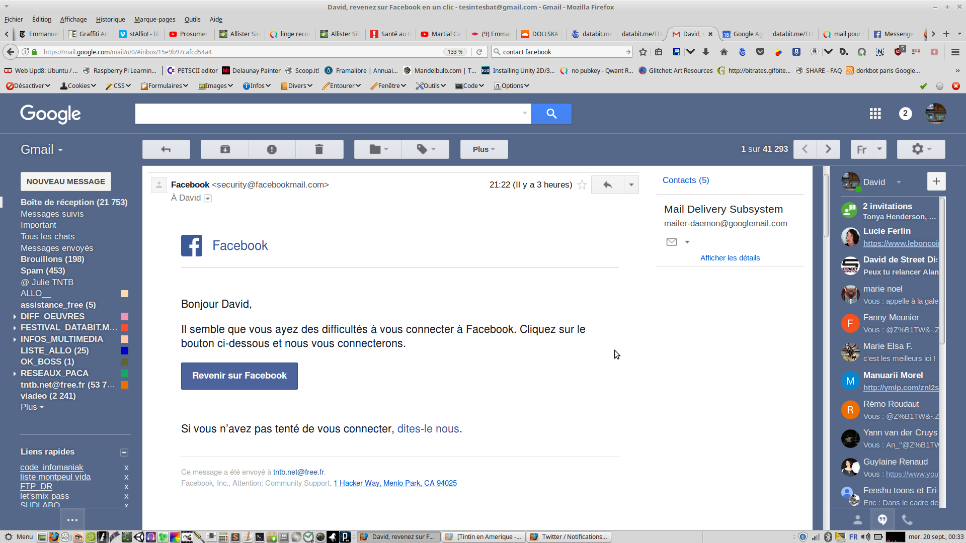
Task: Click the Gmail search input field
Action: [x=327, y=114]
